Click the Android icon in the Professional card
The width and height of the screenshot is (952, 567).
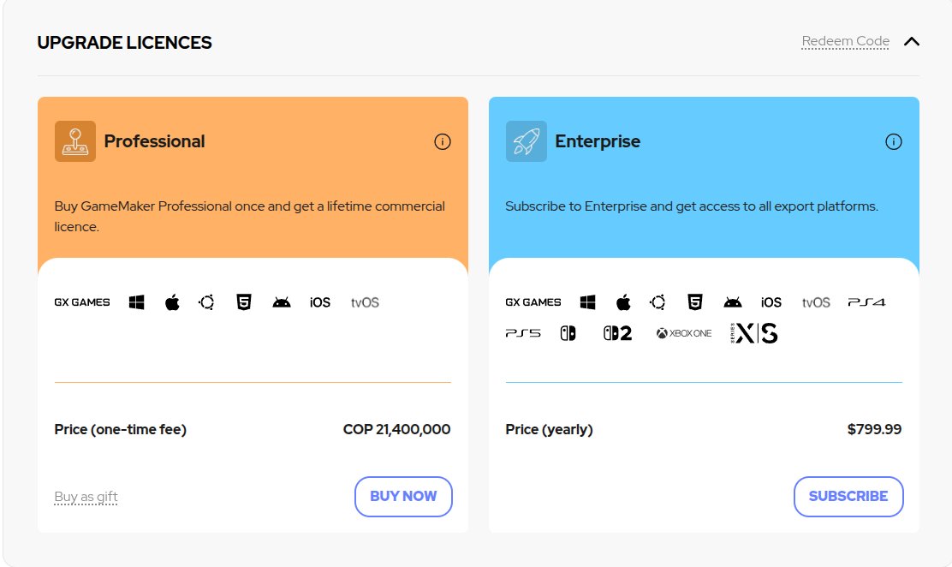tap(281, 302)
